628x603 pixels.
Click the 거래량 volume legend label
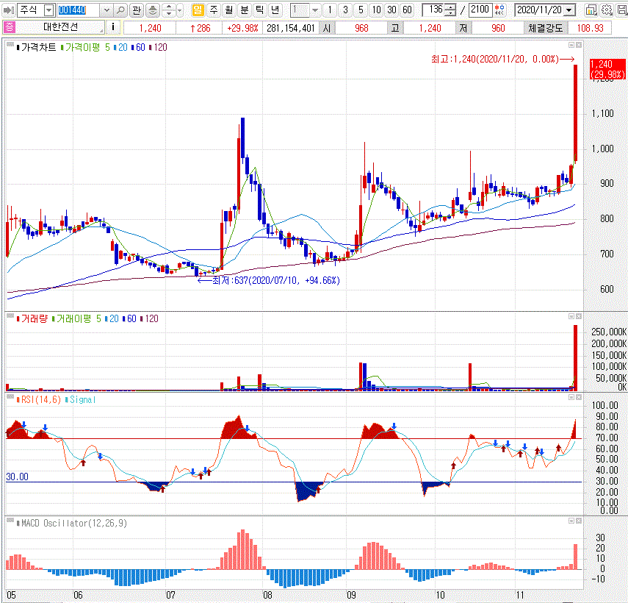tap(32, 318)
